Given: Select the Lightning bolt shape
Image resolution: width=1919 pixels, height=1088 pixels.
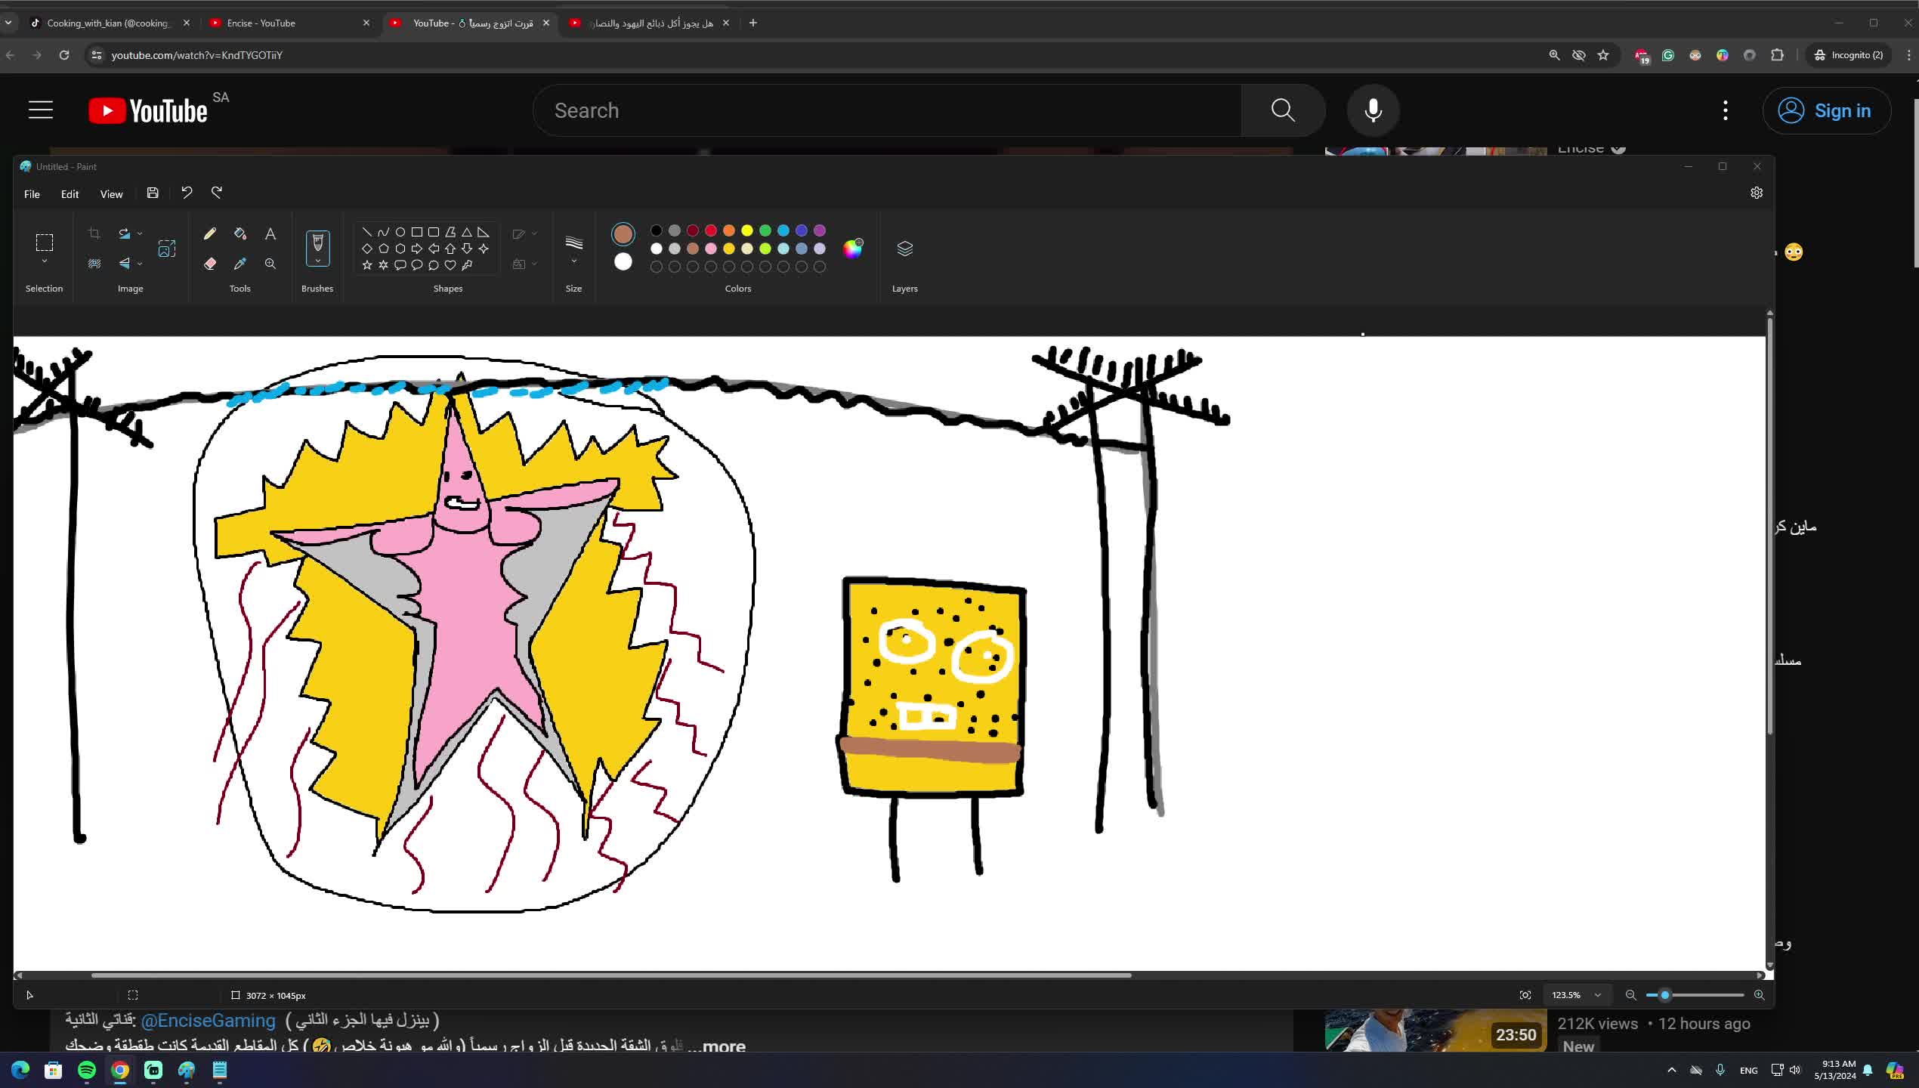Looking at the screenshot, I should click(x=467, y=265).
